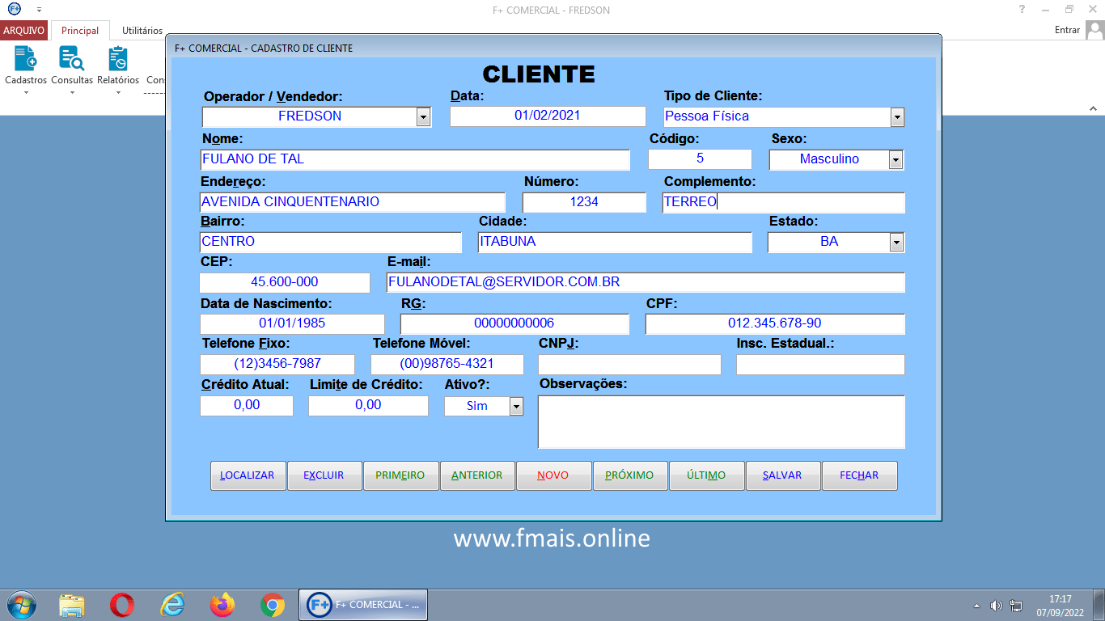Click the F+ COMERCIAL taskbar icon

(362, 604)
